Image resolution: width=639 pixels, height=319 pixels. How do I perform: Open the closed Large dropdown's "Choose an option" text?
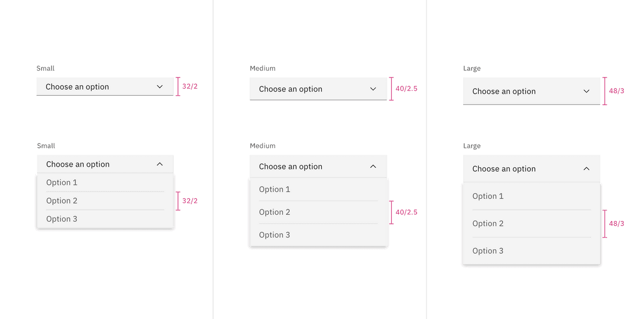tap(504, 91)
